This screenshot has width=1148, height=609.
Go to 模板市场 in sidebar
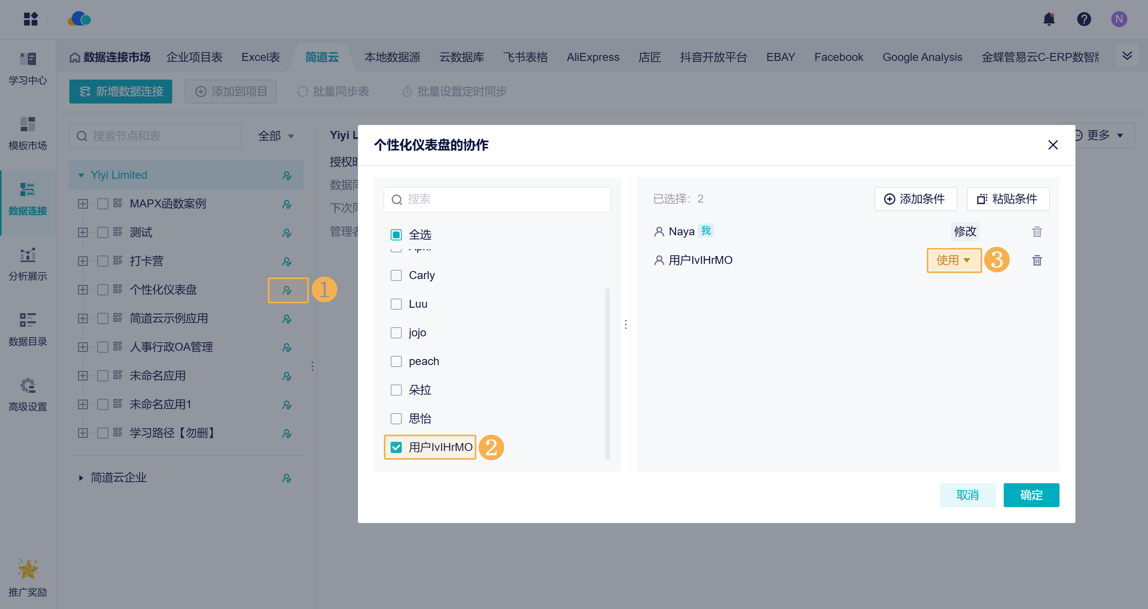pos(28,133)
